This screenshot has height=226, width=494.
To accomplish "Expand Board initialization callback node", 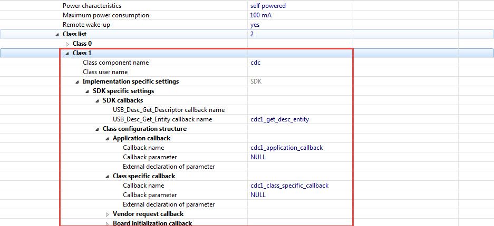I will (107, 223).
